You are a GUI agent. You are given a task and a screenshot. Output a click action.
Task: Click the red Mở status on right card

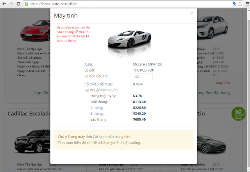coord(215,75)
